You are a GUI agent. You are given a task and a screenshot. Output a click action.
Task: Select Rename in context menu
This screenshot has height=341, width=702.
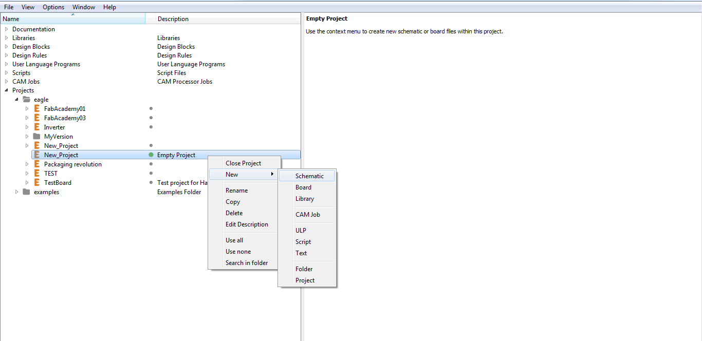point(243,191)
